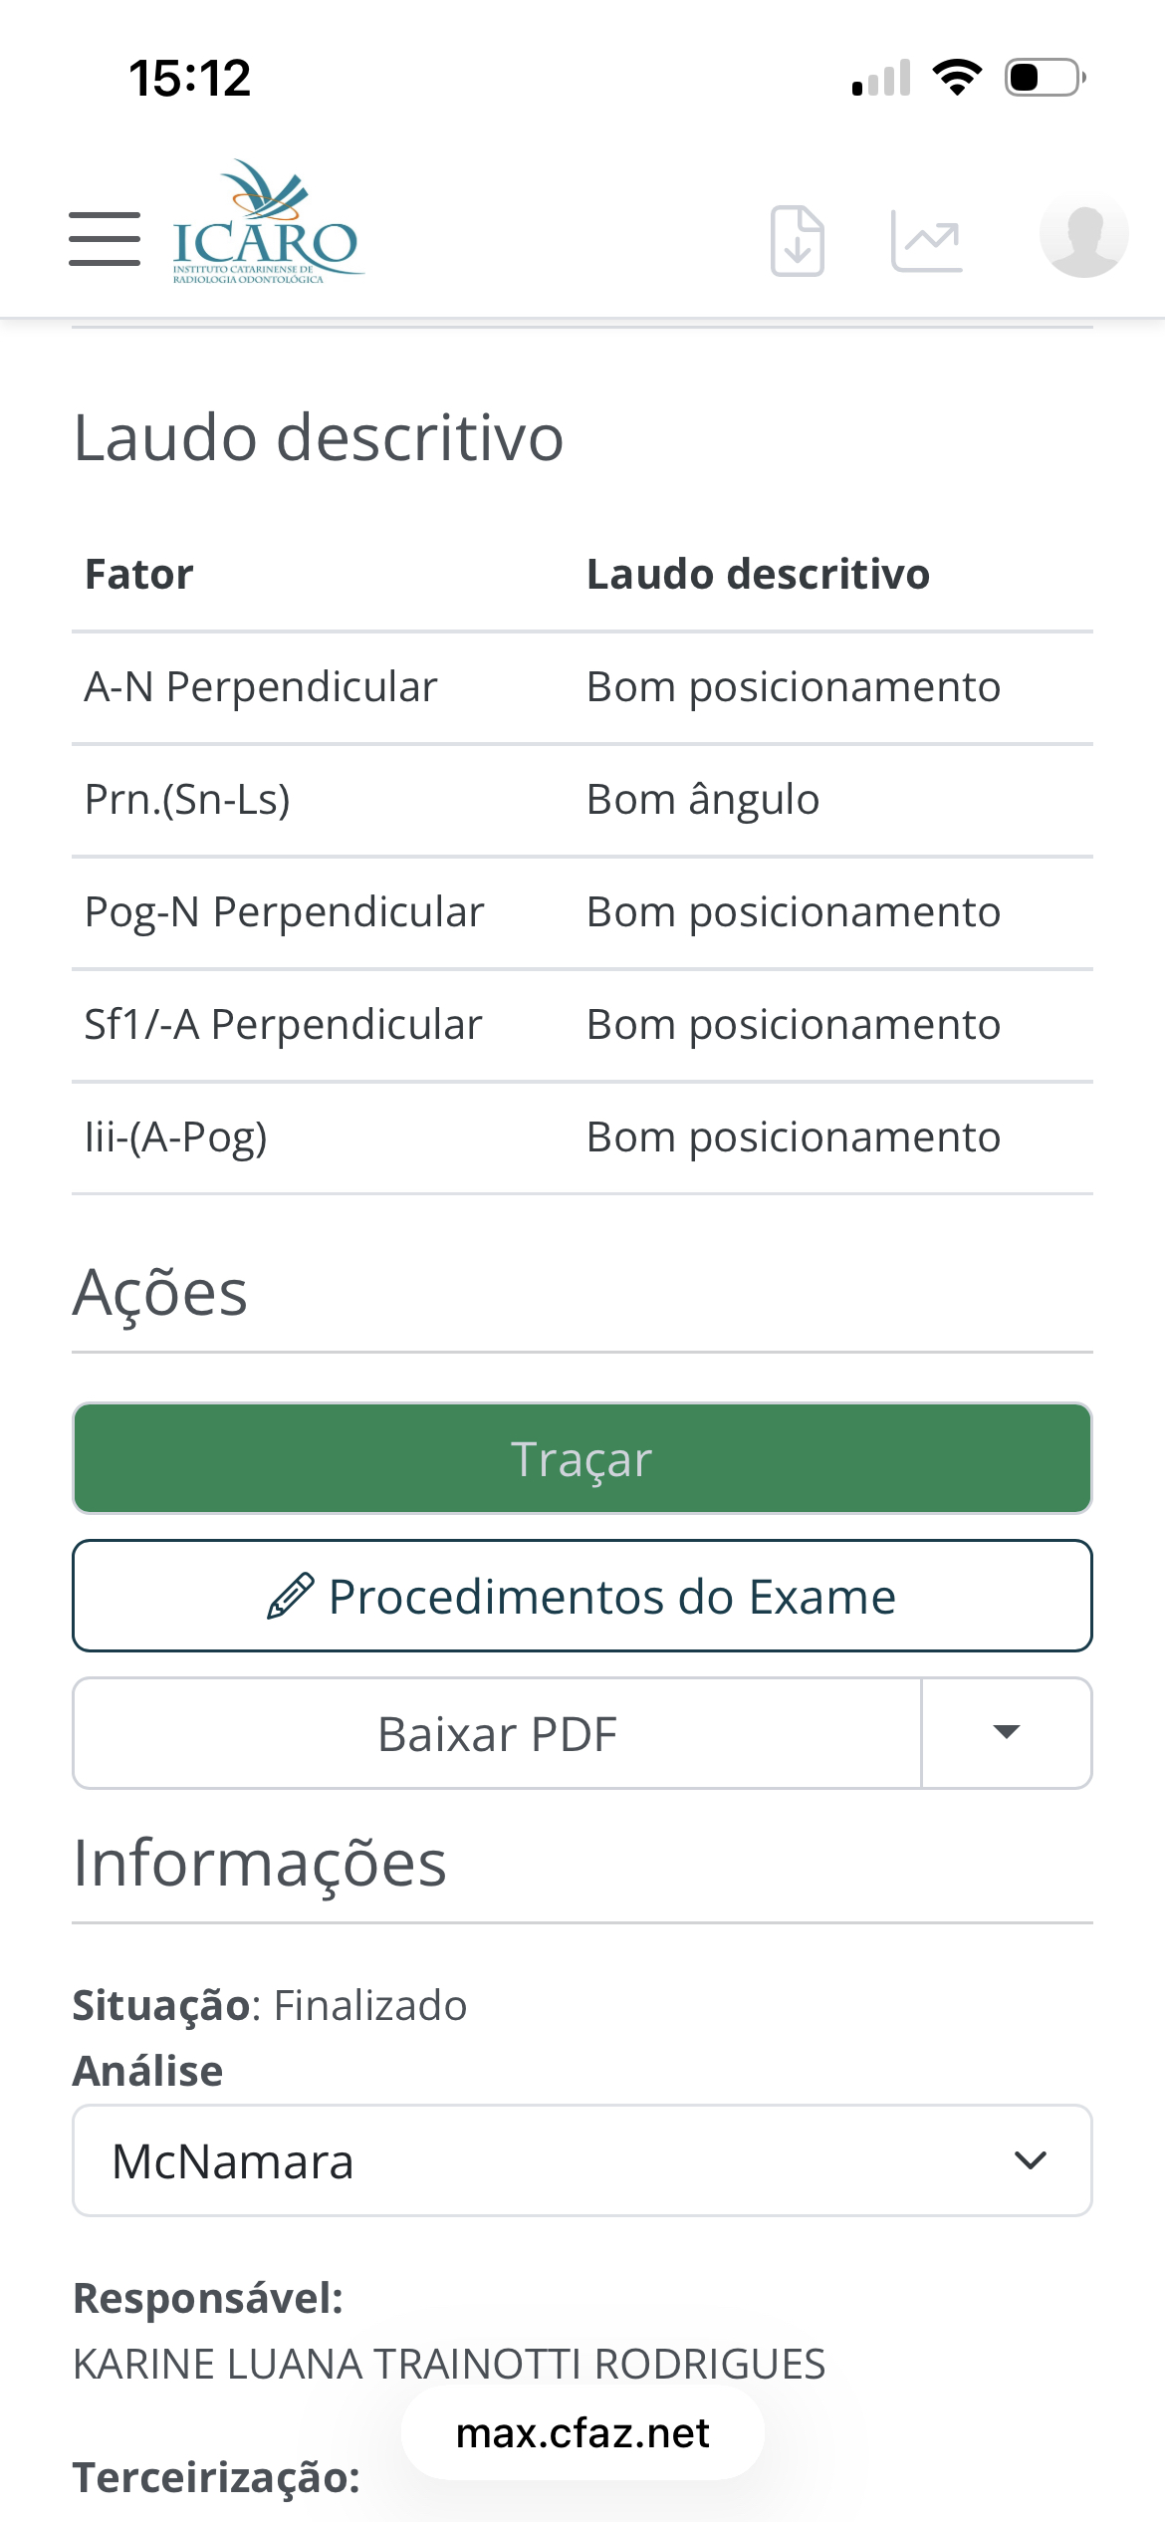Select the Prn.(Sn-Ls) row

point(582,800)
